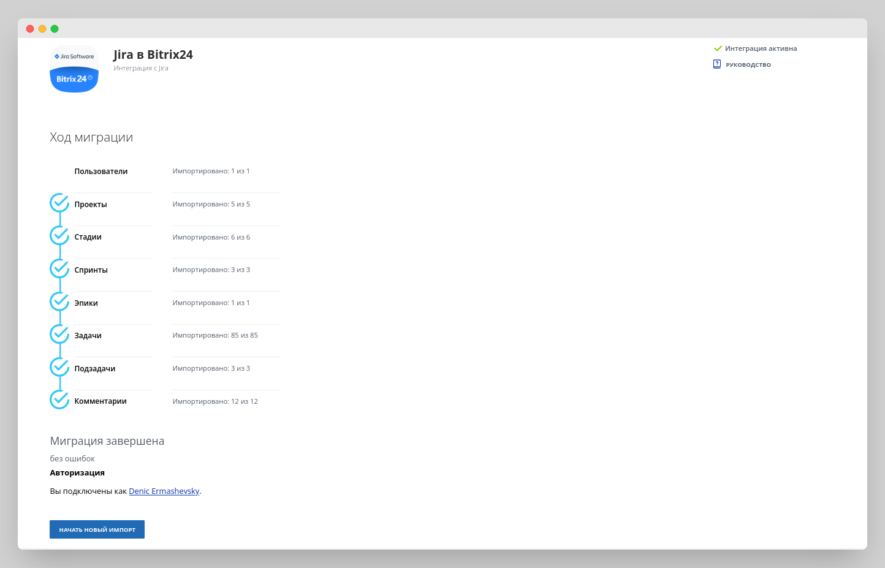This screenshot has height=568, width=885.
Task: Open the Руководство guide link
Action: pos(748,65)
